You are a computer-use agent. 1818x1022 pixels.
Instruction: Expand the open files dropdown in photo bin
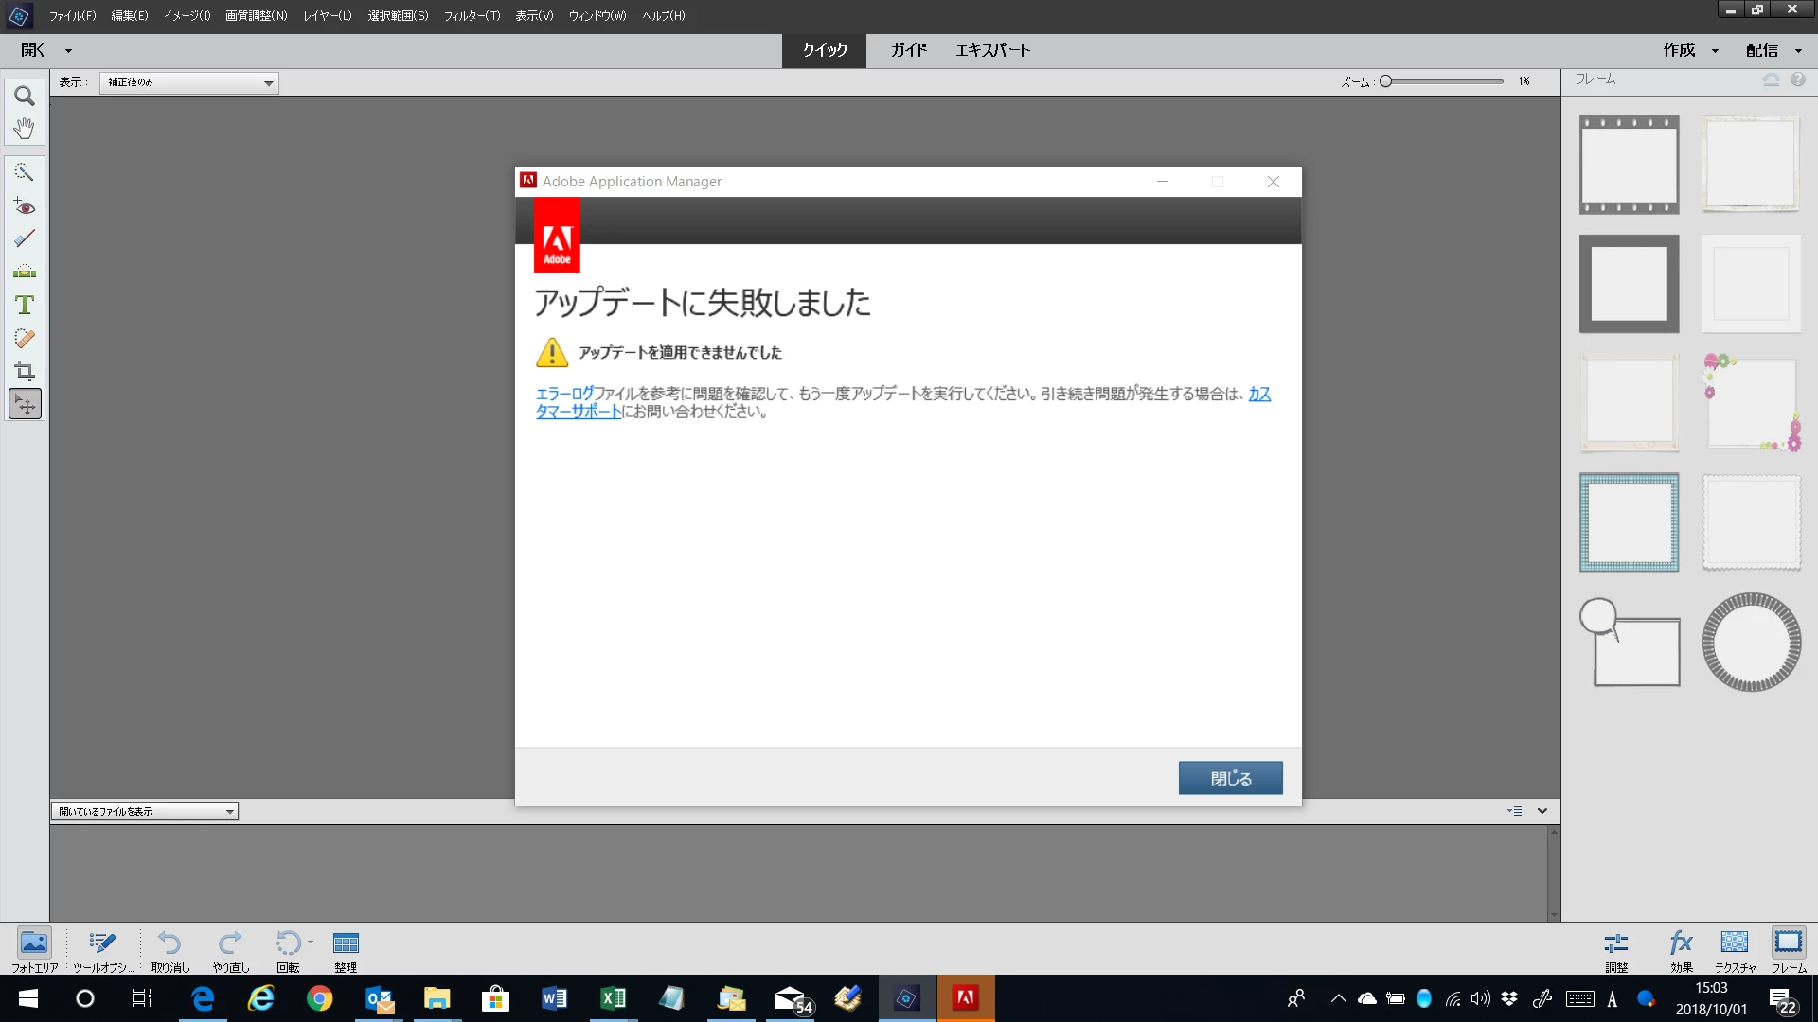point(144,811)
